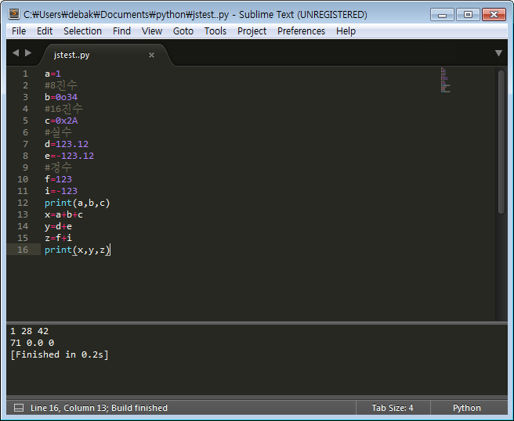Image resolution: width=514 pixels, height=421 pixels.
Task: Open the Tools menu
Action: pyautogui.click(x=215, y=31)
